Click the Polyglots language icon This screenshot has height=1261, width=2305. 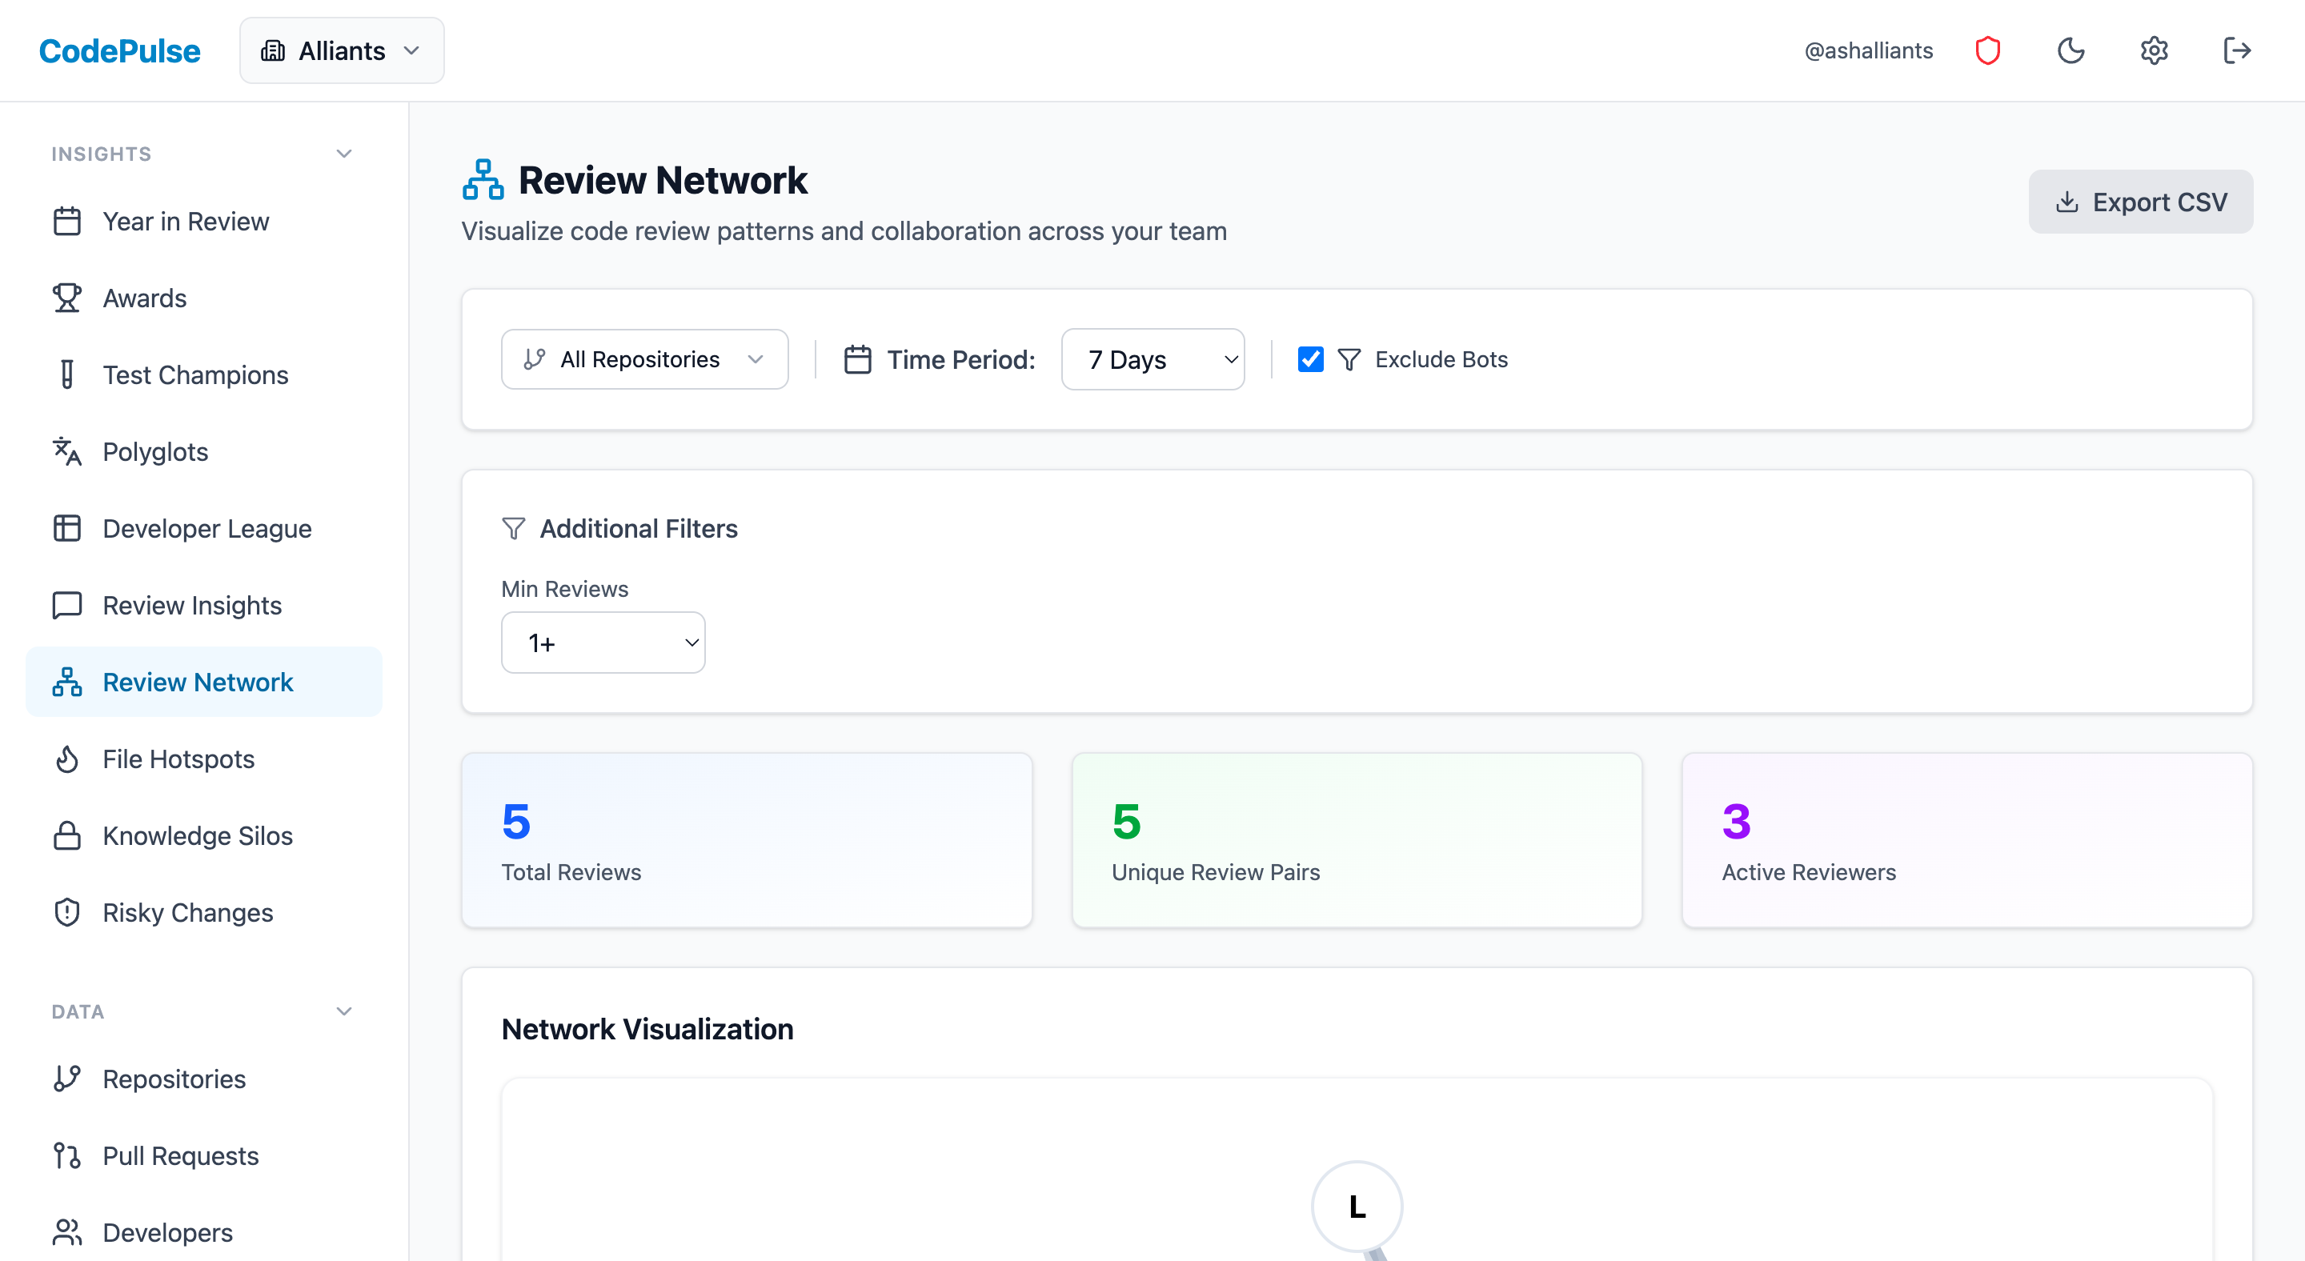pos(67,451)
